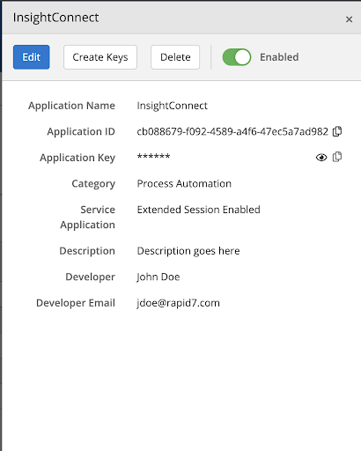
Task: Click the Description field label
Action: [87, 251]
